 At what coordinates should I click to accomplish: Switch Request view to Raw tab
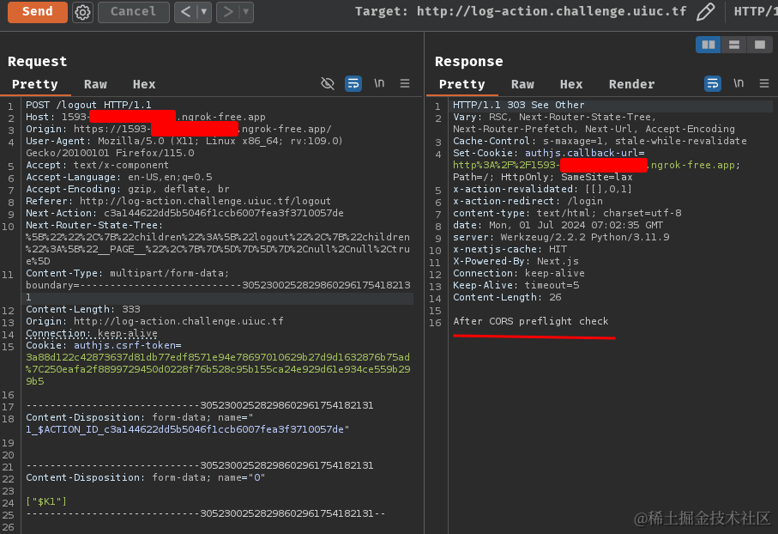point(95,84)
